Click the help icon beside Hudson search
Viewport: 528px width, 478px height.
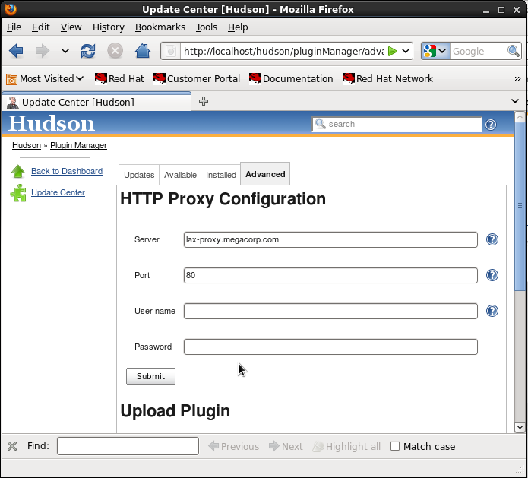click(491, 125)
